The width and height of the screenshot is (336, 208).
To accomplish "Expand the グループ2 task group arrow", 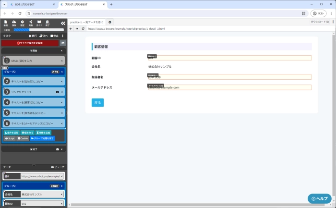I will tap(62, 72).
